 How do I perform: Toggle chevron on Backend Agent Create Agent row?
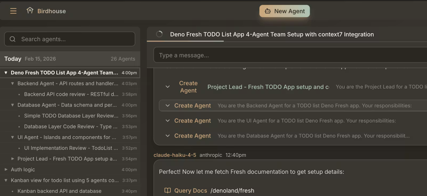[x=168, y=106]
